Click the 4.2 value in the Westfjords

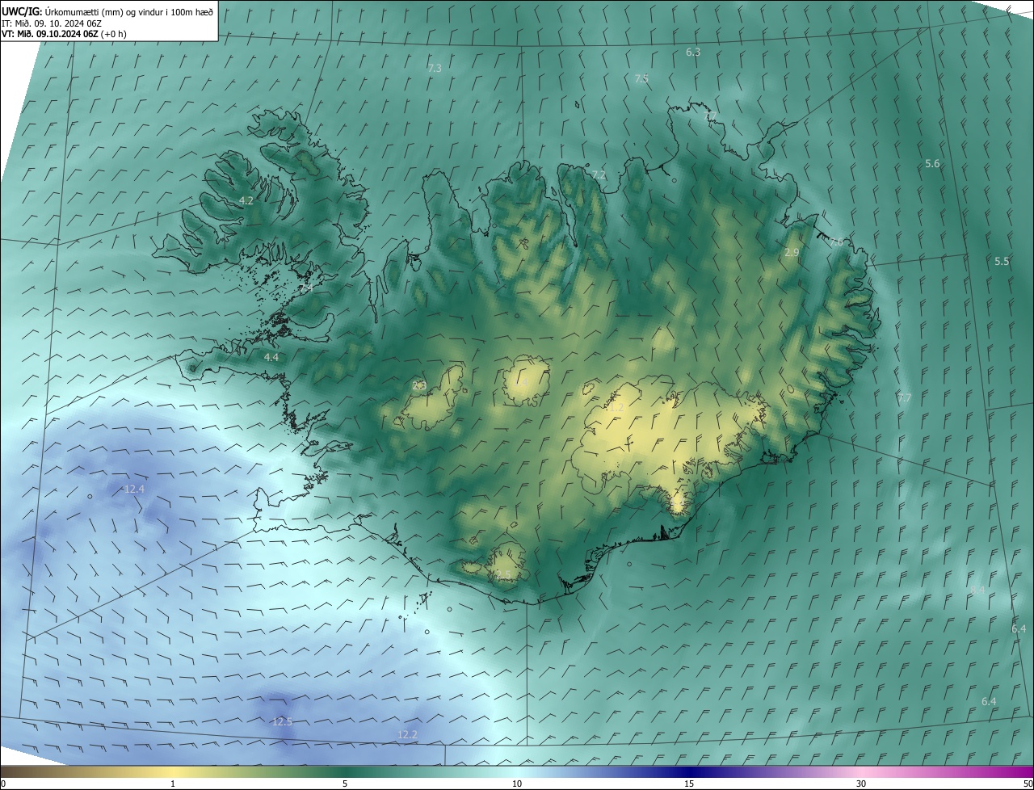[x=246, y=200]
